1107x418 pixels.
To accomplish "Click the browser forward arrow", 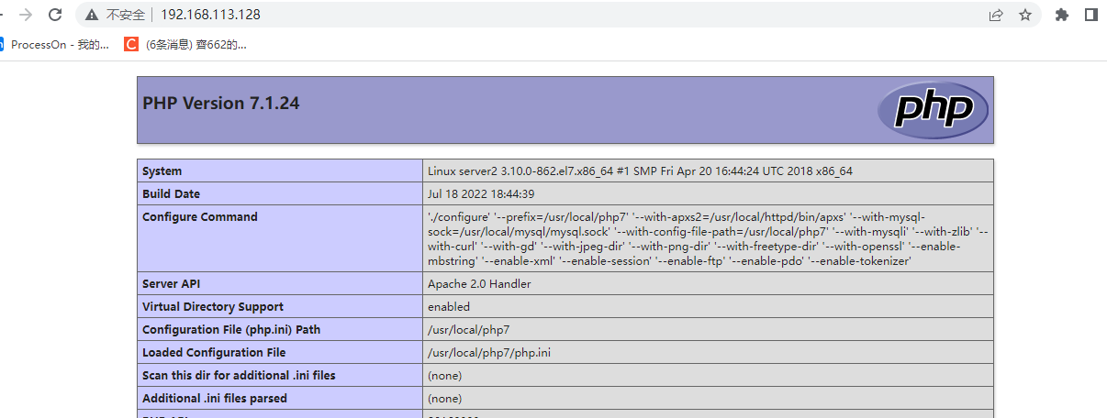I will (x=27, y=15).
